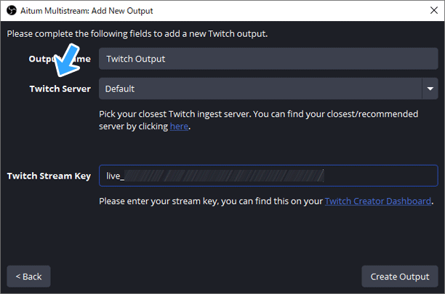Viewport: 445px width, 294px height.
Task: Click the 'Please enter your stream key' text
Action: click(x=266, y=201)
